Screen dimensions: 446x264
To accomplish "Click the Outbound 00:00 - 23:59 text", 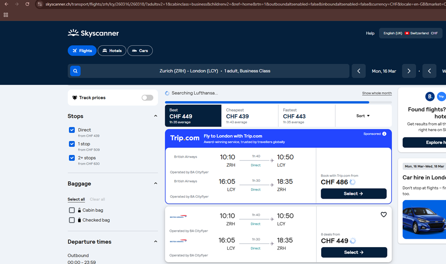I will point(81,259).
